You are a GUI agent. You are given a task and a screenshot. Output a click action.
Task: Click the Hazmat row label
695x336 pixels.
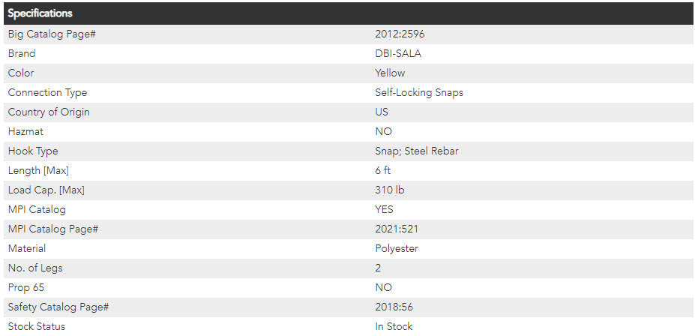click(x=25, y=131)
